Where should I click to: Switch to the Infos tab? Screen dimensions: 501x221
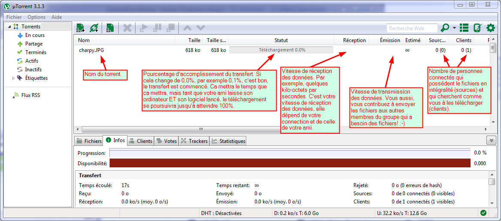pos(115,140)
